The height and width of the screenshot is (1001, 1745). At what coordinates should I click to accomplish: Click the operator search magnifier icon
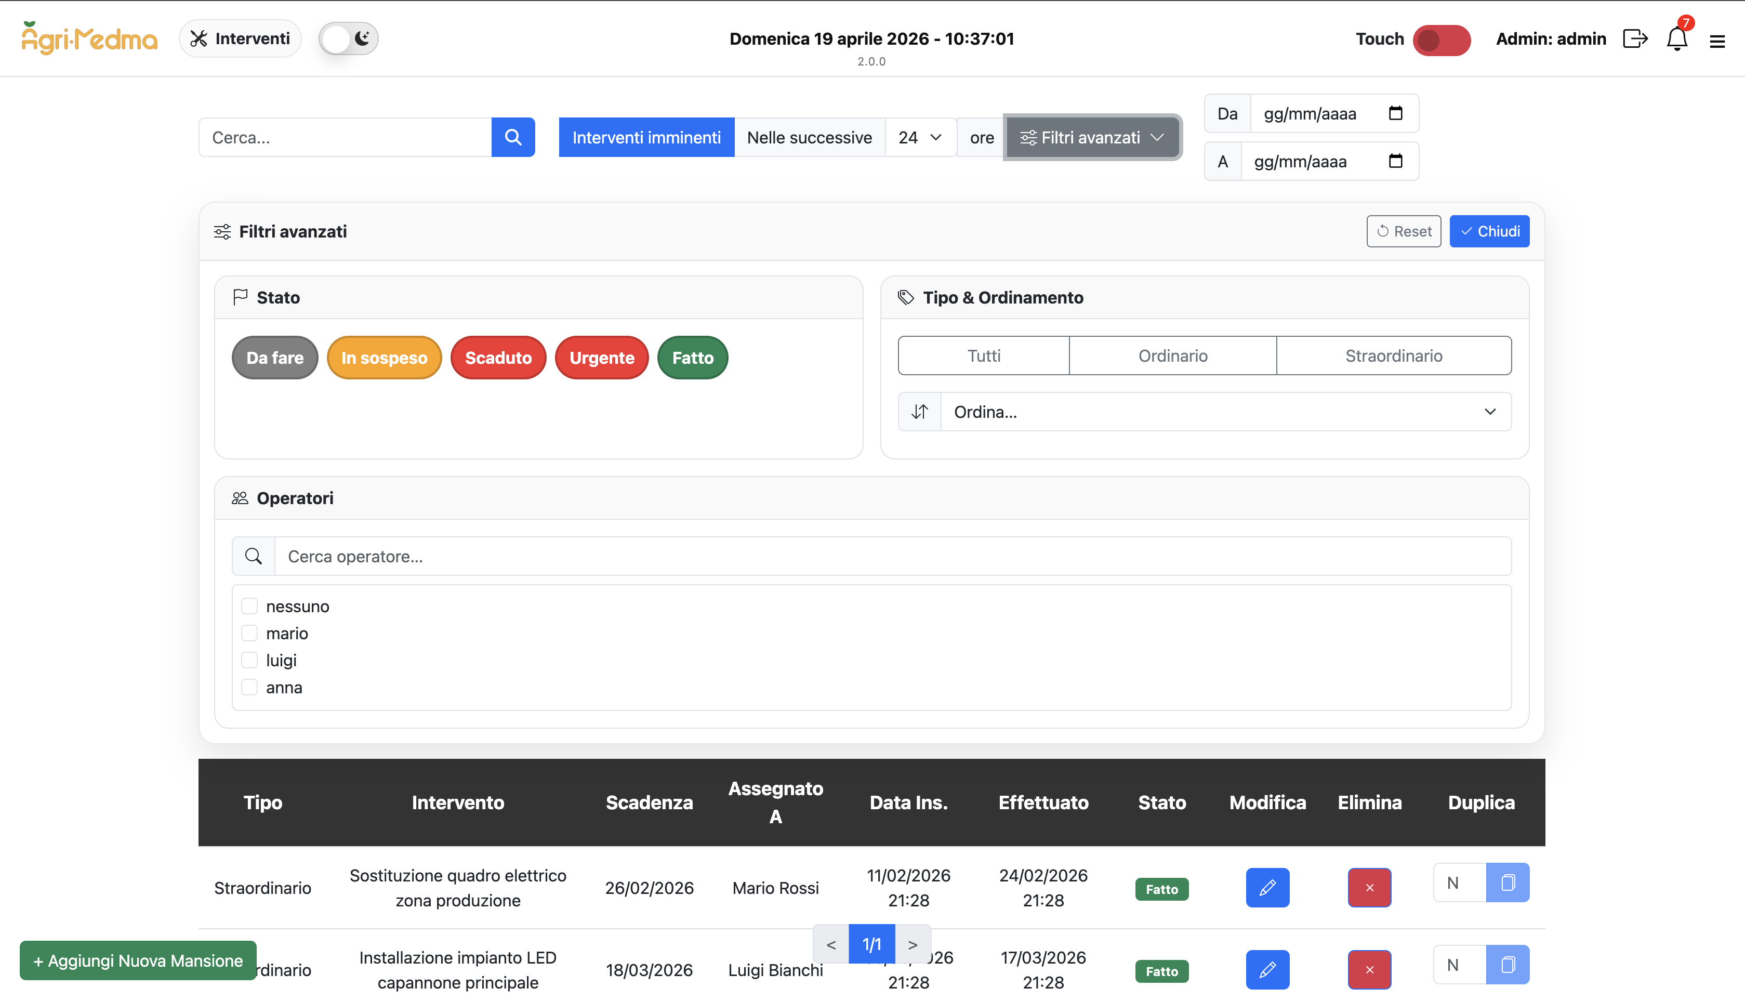254,556
